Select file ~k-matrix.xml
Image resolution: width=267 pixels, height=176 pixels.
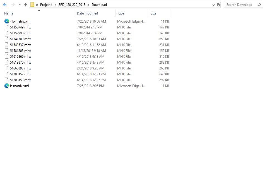tap(21, 21)
